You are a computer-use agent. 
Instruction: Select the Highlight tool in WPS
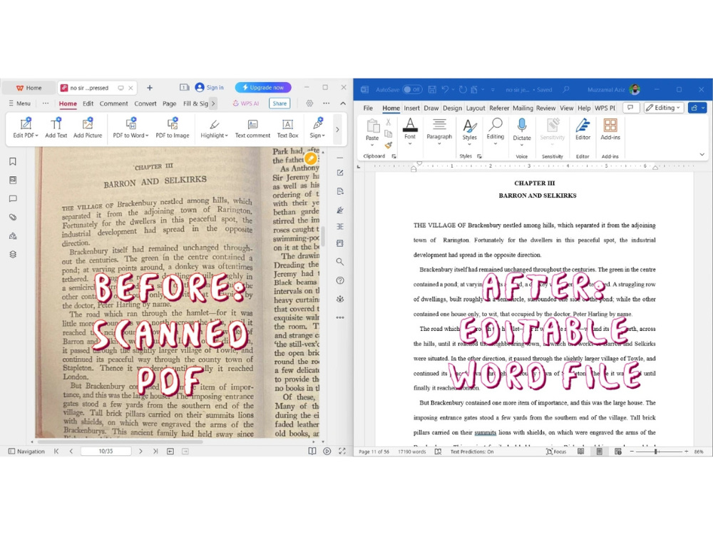tap(214, 128)
